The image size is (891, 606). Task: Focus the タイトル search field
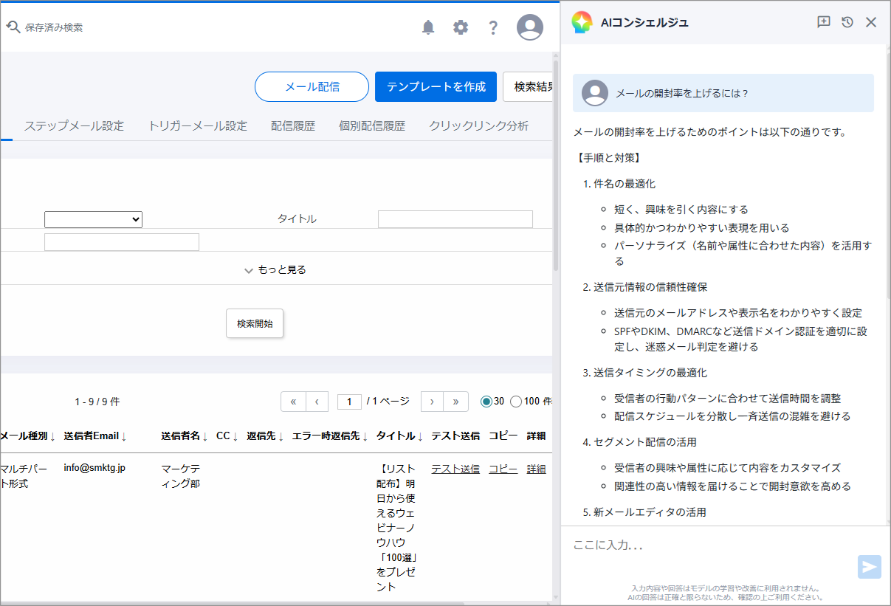455,219
